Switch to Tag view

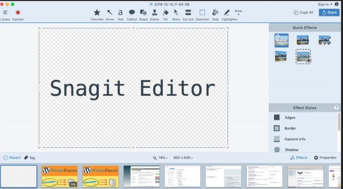click(x=30, y=158)
